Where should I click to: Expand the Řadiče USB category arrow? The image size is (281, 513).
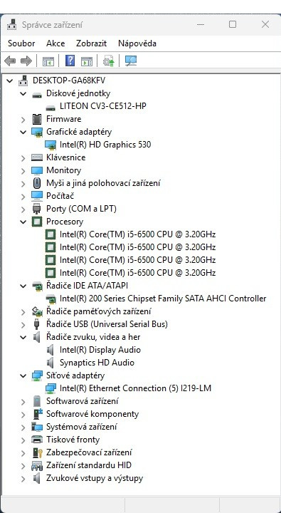pyautogui.click(x=23, y=325)
